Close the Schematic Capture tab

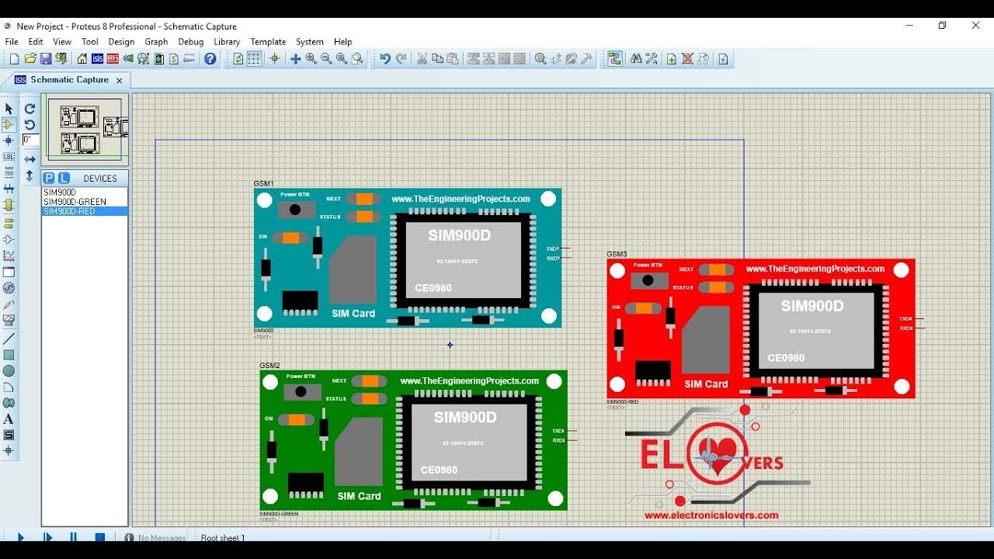point(119,80)
